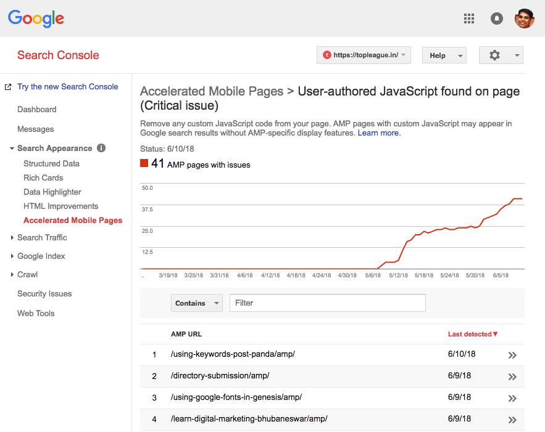Image resolution: width=545 pixels, height=432 pixels.
Task: Click the Learn more link
Action: [x=378, y=132]
